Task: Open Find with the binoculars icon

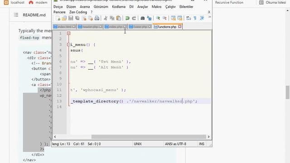Action: coord(142,18)
